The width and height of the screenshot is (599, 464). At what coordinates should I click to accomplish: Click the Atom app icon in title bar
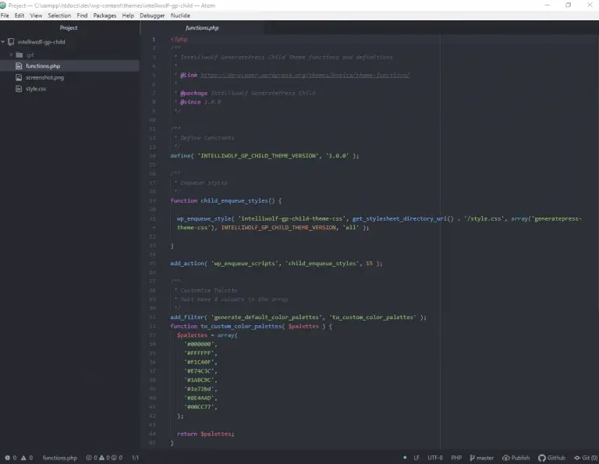(x=3, y=5)
